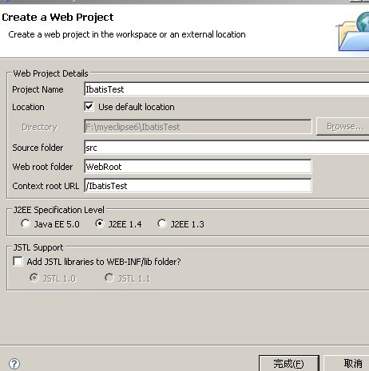Click the workspace or external location description text

(127, 34)
